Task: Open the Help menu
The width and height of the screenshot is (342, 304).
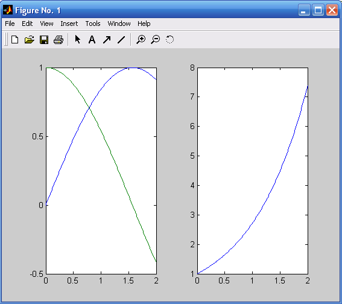Action: click(x=144, y=24)
